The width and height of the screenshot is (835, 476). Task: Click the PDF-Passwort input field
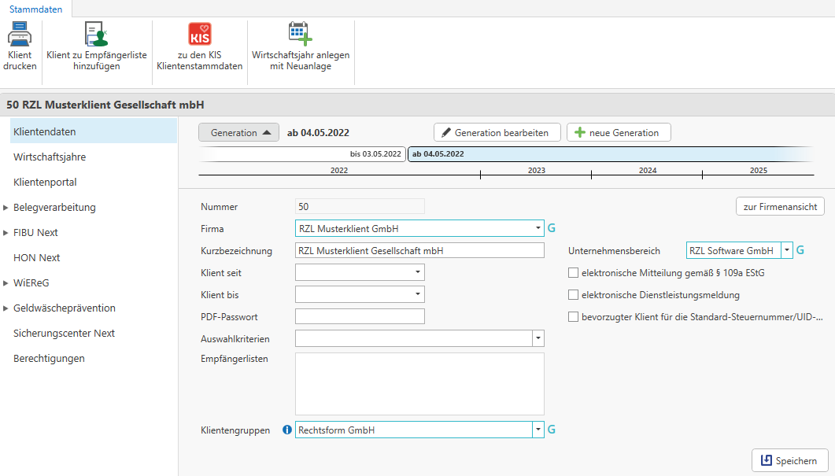click(x=360, y=316)
